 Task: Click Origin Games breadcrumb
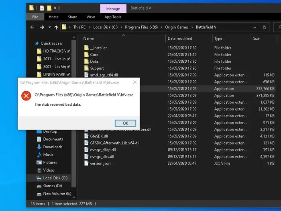point(177,27)
